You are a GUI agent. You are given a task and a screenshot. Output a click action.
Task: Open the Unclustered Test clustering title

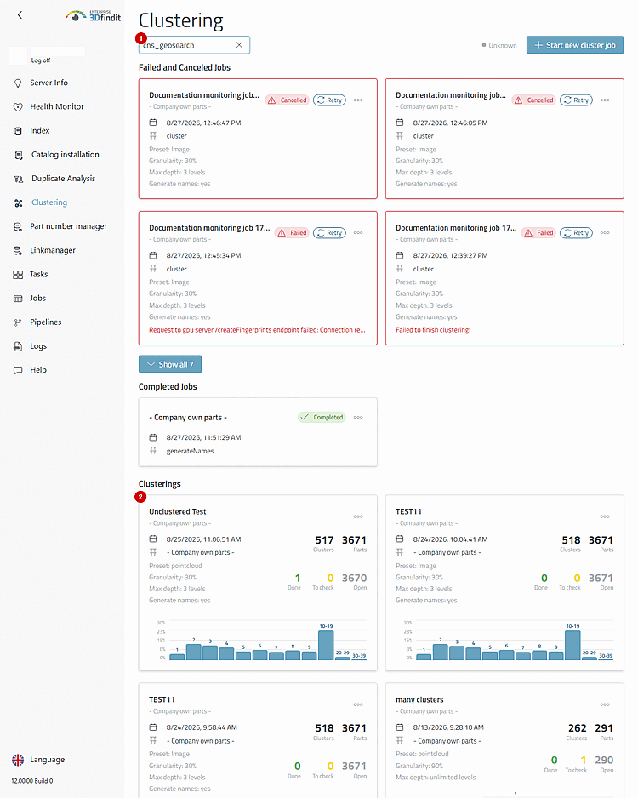point(178,511)
